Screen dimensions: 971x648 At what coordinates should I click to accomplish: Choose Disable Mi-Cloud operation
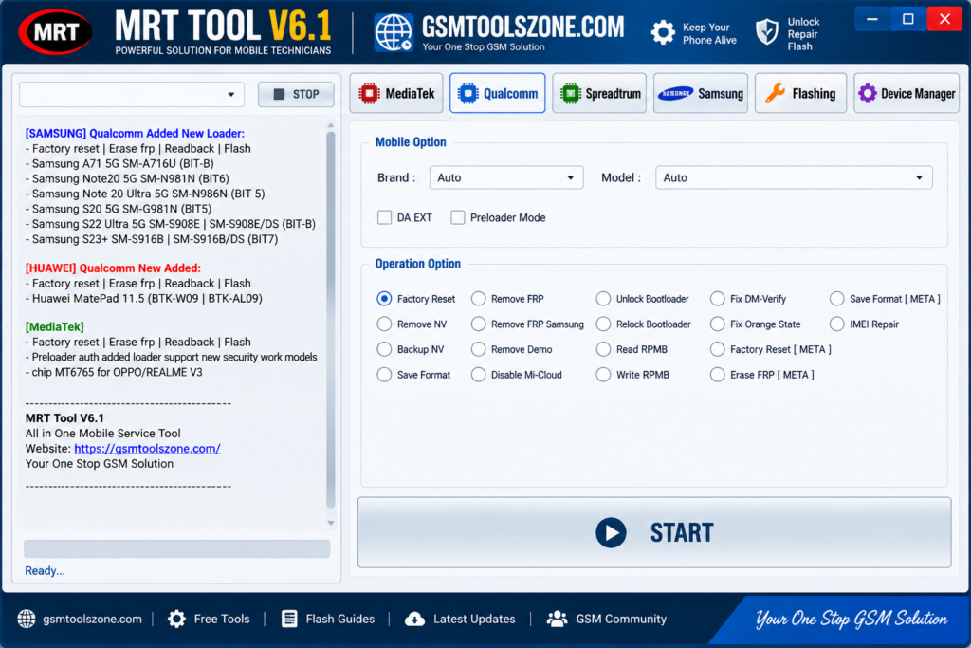tap(478, 375)
